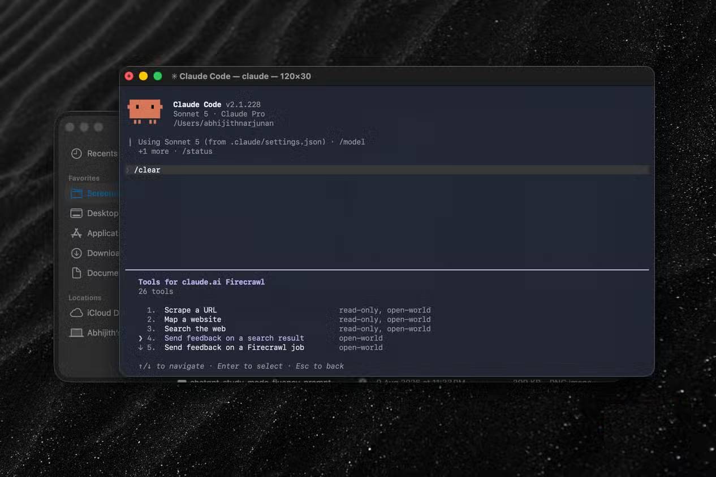Select the Documents page icon in Finder sidebar
The image size is (716, 477).
[76, 273]
